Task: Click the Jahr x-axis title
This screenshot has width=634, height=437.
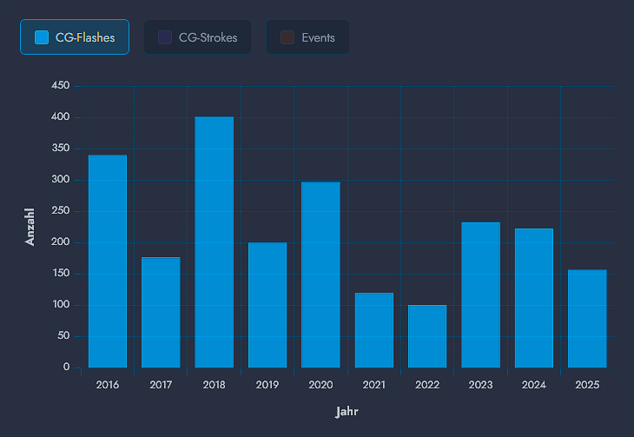Action: tap(347, 412)
